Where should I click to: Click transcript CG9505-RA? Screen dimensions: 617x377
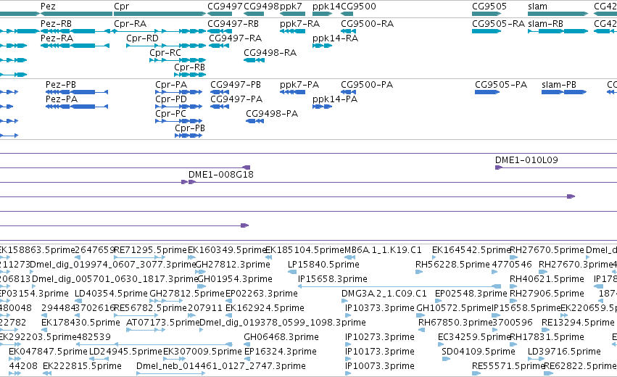pyautogui.click(x=486, y=31)
